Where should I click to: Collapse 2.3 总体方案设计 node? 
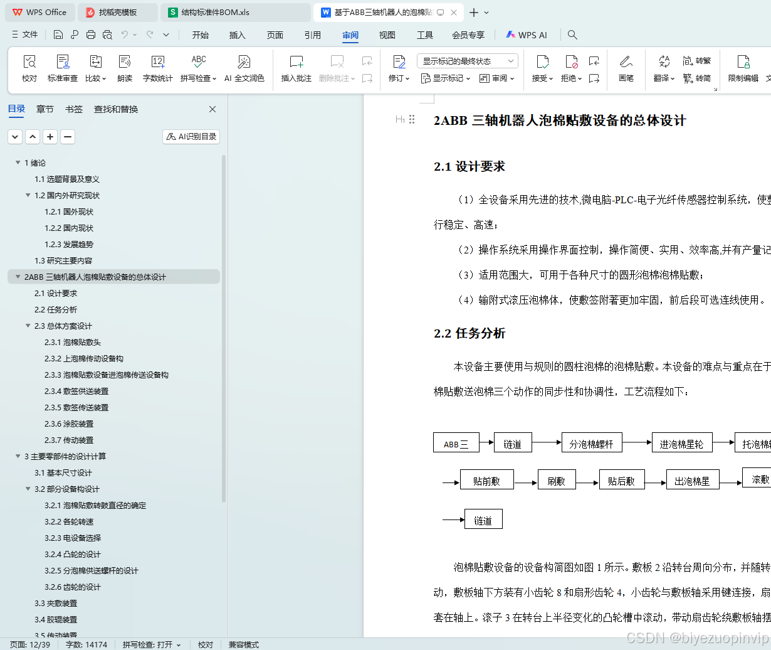[x=28, y=326]
